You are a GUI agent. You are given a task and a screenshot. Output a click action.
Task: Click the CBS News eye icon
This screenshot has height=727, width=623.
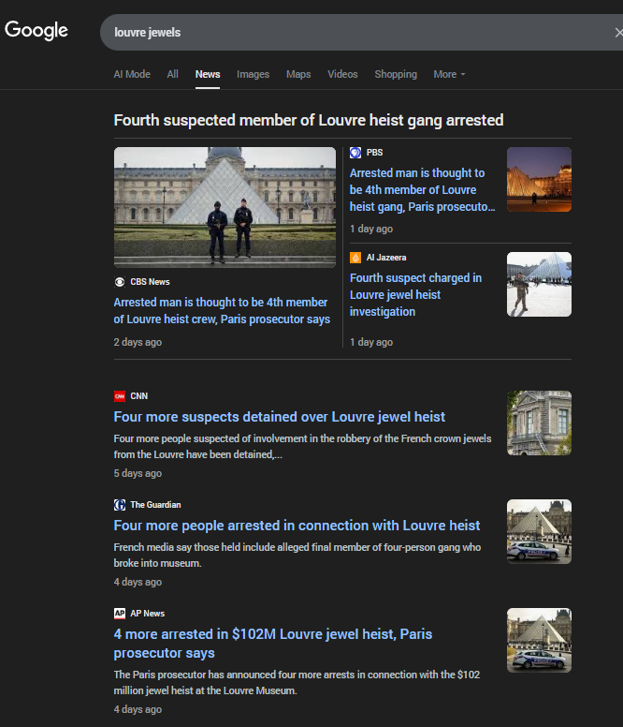120,282
